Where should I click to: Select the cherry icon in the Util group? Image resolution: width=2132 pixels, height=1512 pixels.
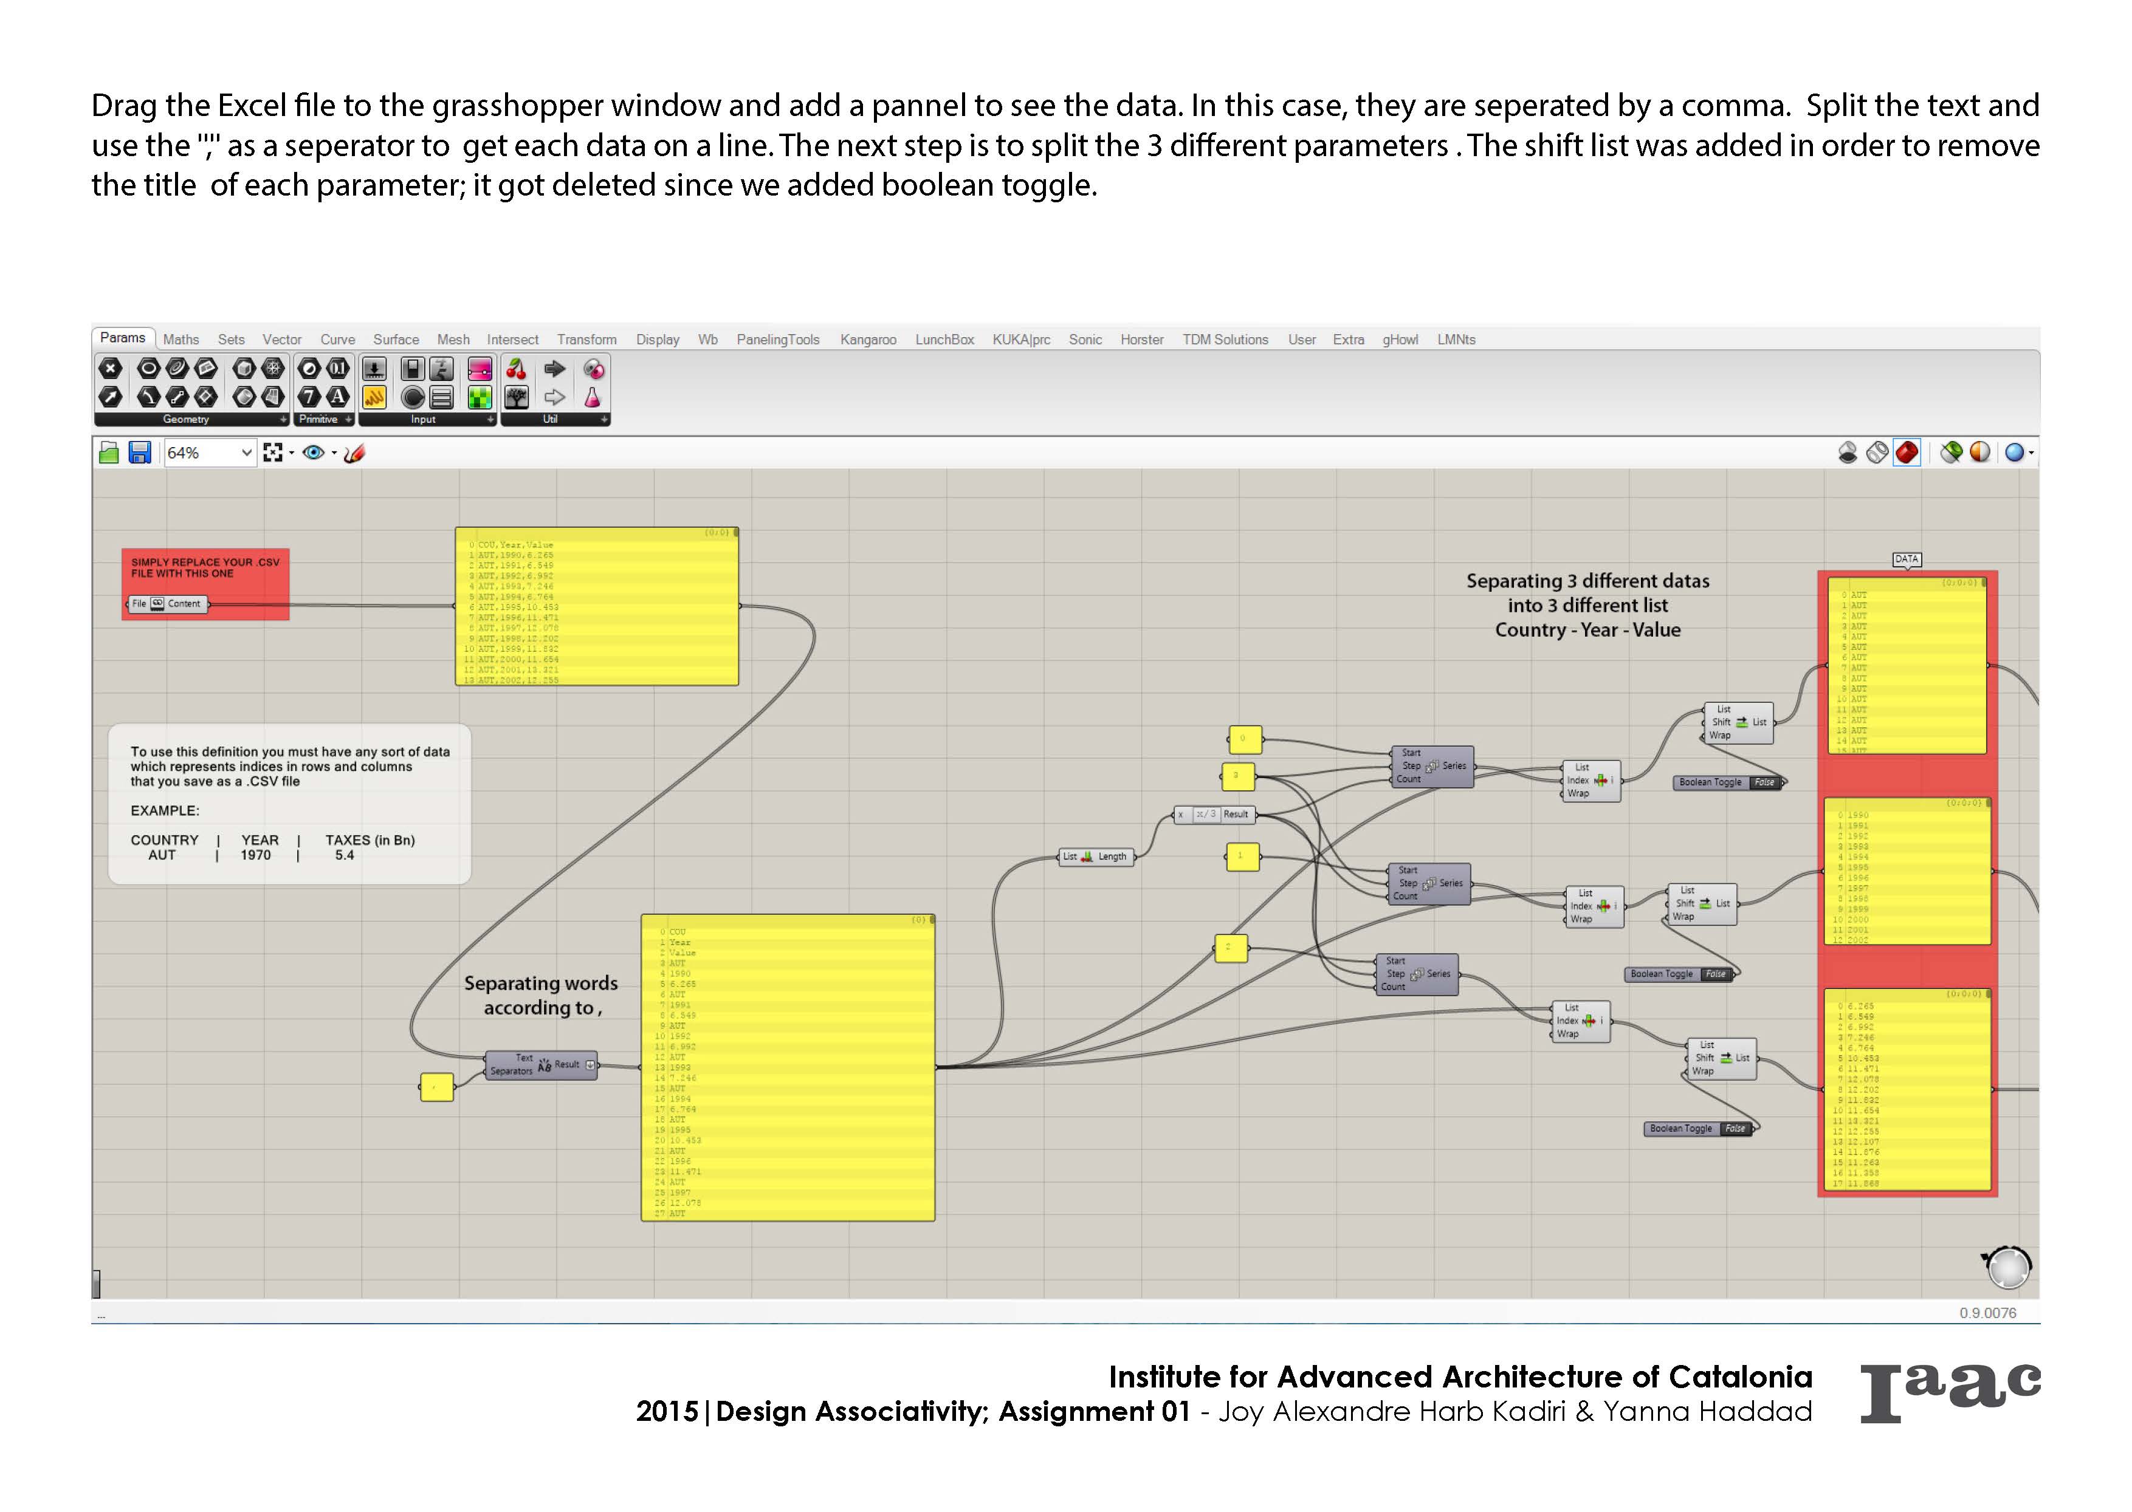coord(516,369)
